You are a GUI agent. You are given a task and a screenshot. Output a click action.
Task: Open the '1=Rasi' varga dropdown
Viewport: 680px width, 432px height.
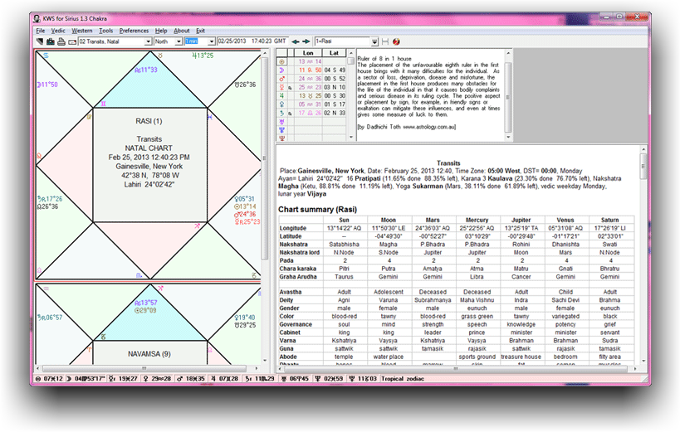[x=375, y=41]
